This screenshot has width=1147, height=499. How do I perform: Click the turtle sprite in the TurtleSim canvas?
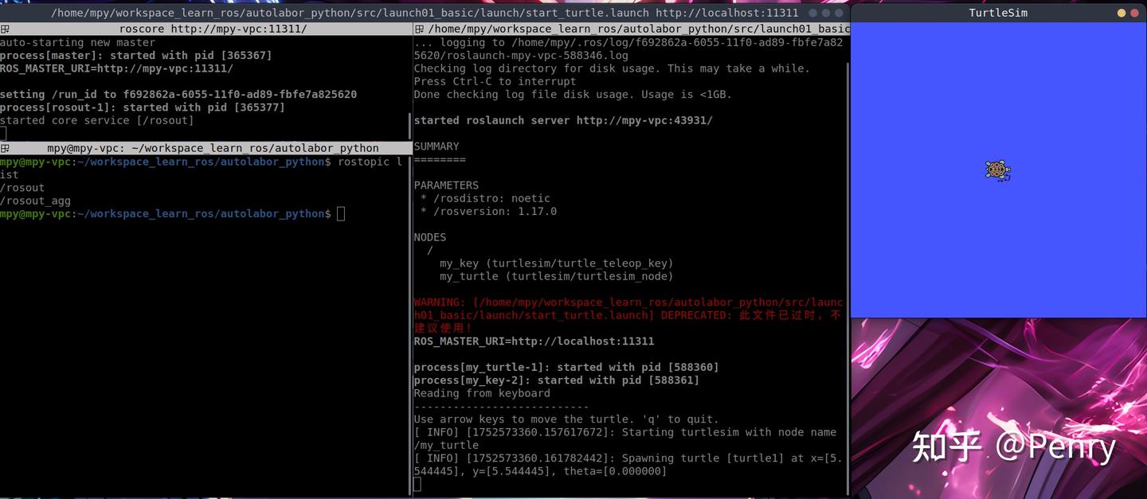[997, 170]
